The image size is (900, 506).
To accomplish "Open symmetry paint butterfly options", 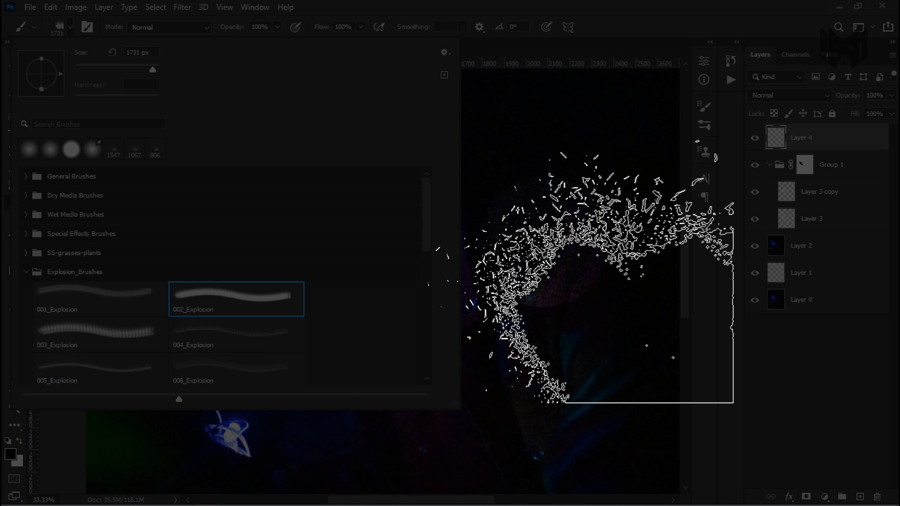I will pos(568,27).
